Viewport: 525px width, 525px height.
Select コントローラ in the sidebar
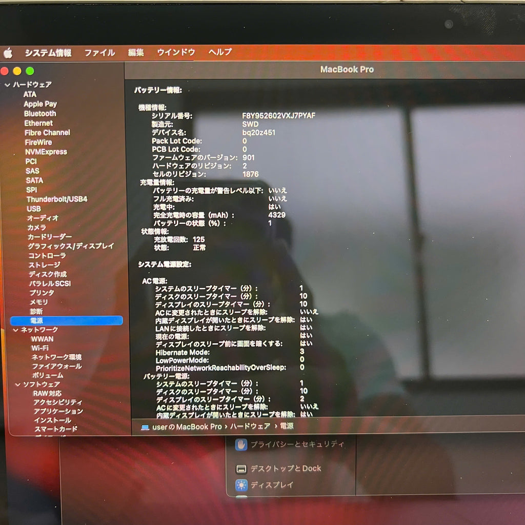47,255
